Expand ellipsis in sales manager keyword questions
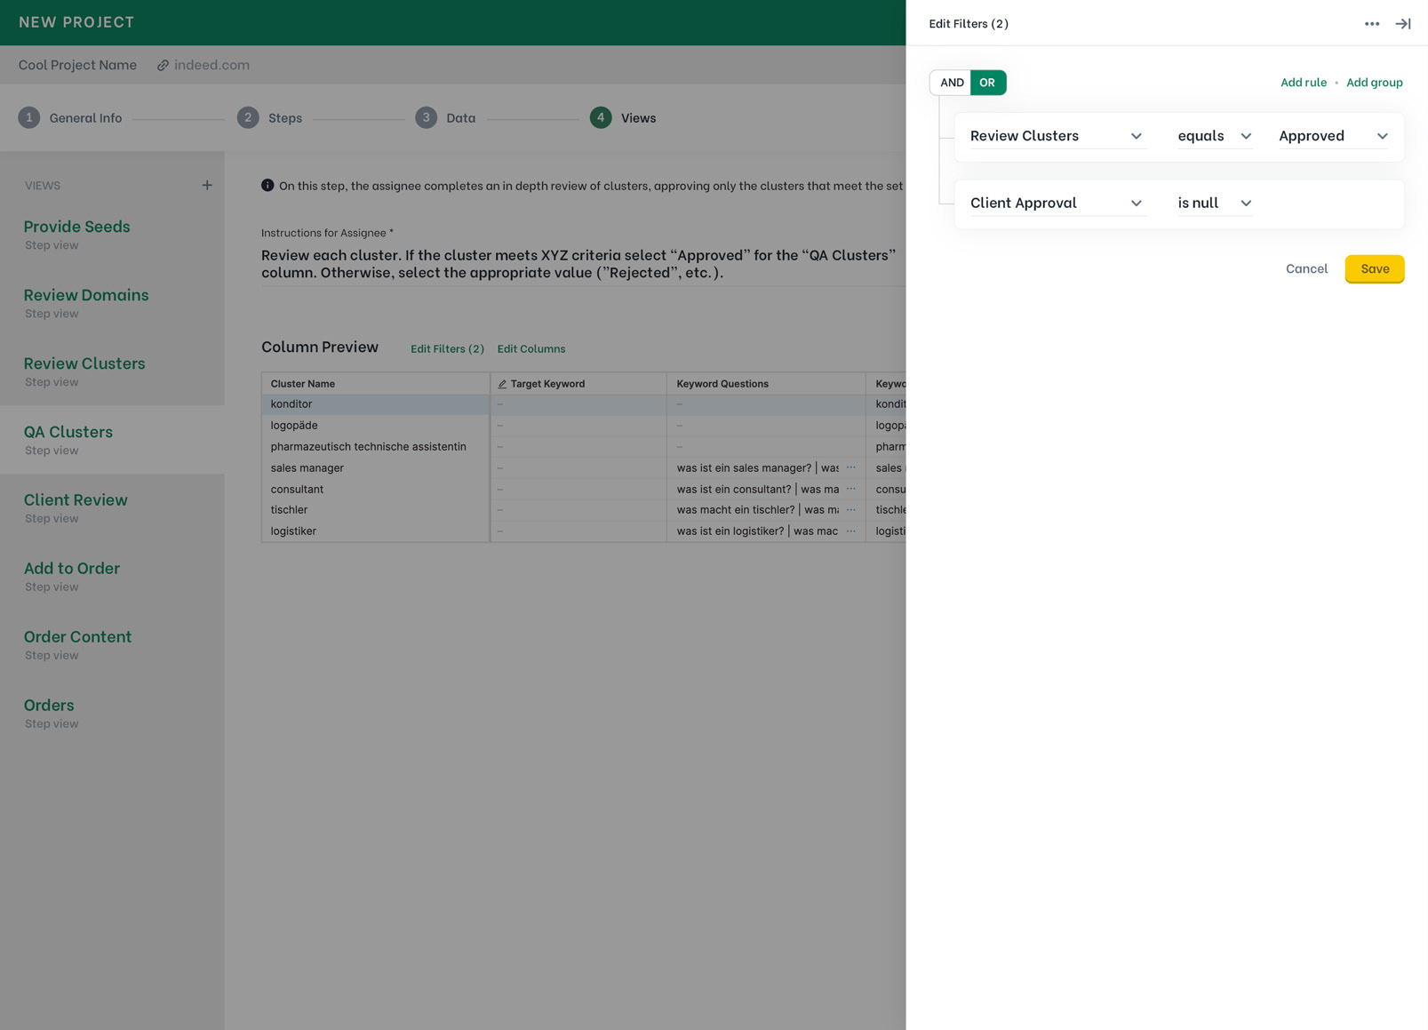The image size is (1428, 1030). [x=851, y=467]
